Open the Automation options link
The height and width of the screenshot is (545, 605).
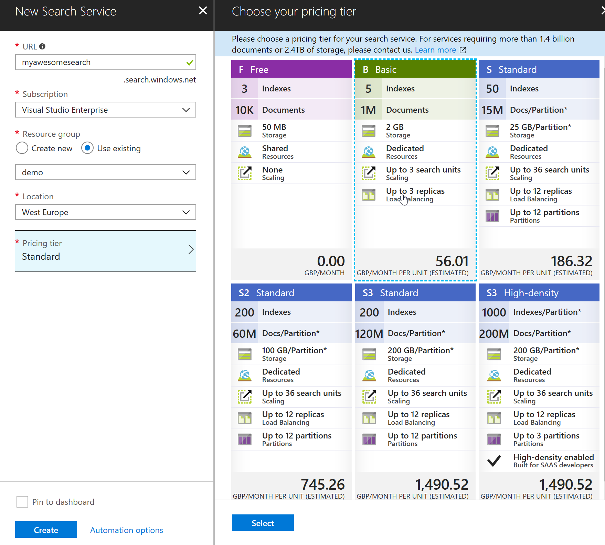[127, 530]
